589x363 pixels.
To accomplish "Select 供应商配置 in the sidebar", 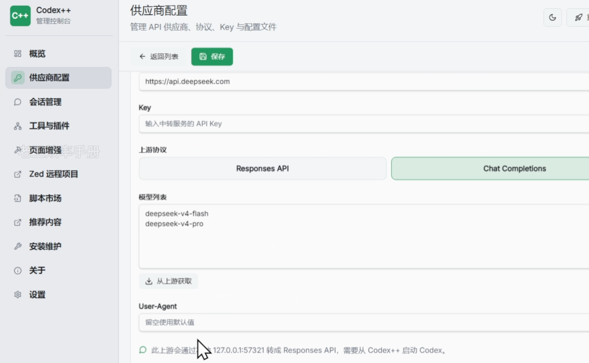I will pyautogui.click(x=58, y=78).
